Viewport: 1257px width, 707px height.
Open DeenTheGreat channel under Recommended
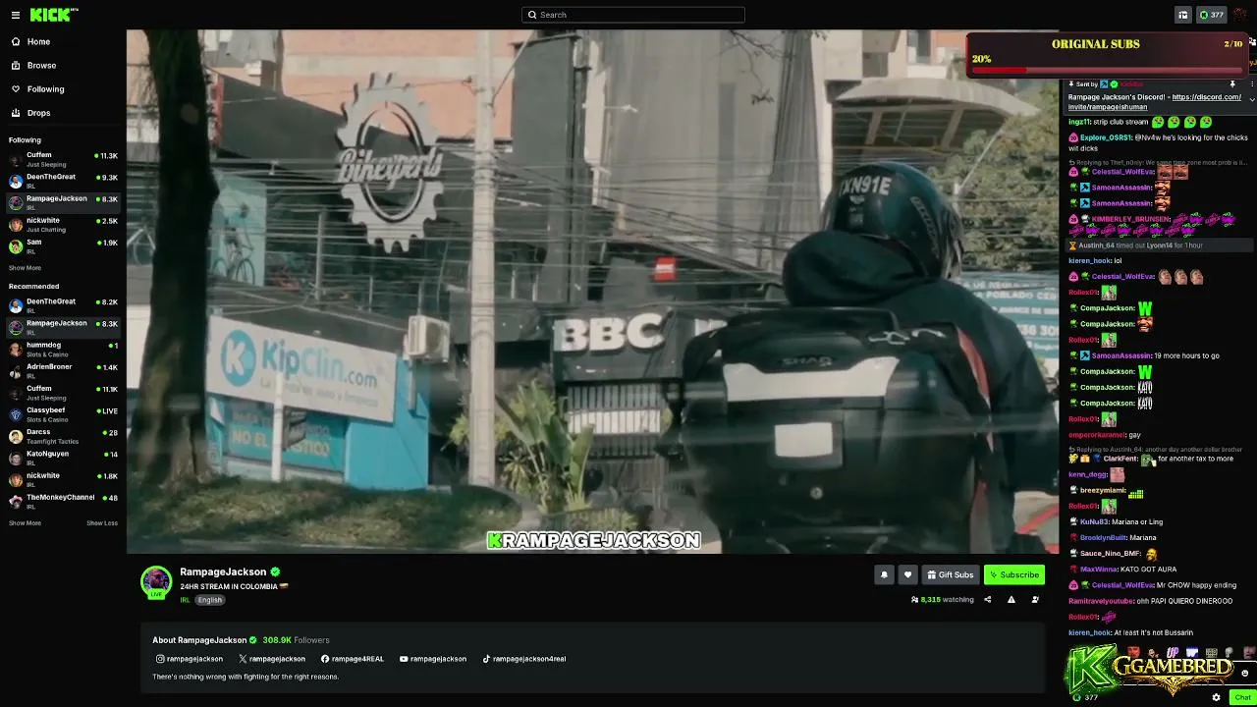(63, 305)
